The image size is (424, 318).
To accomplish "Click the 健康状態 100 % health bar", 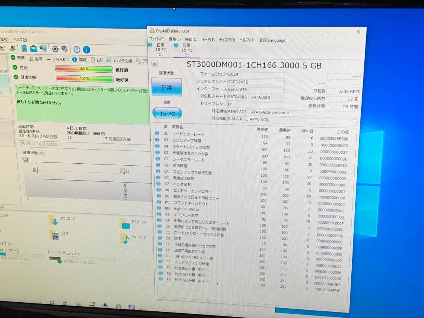I will (85, 79).
